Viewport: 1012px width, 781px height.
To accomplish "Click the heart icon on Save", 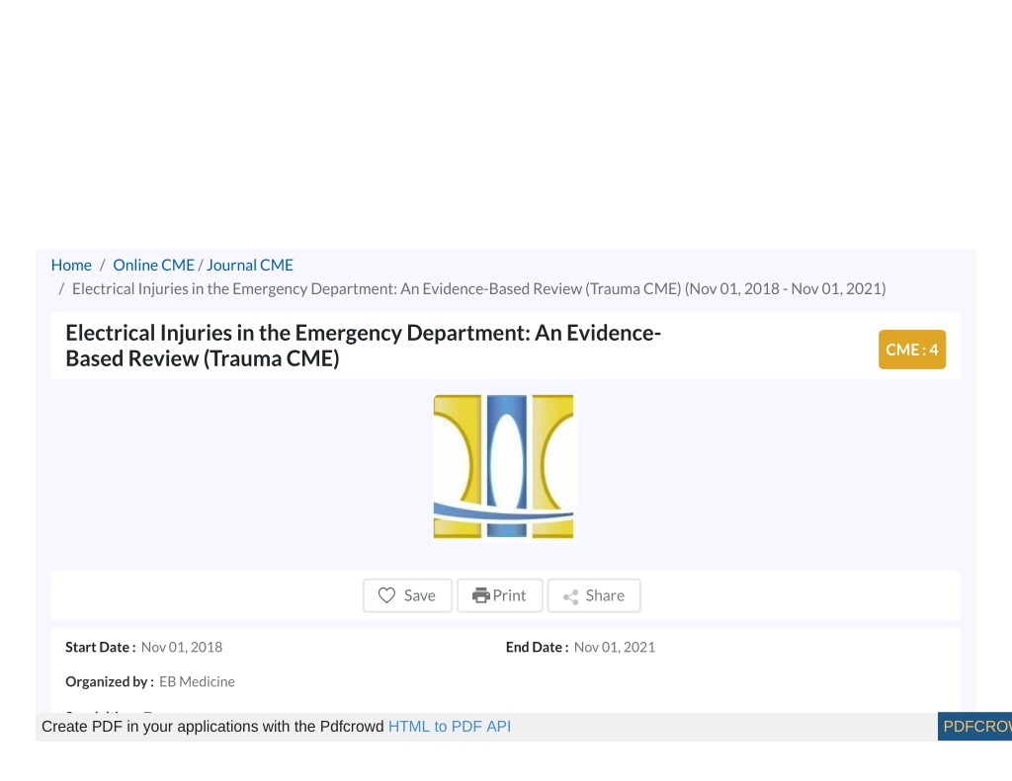I will [x=386, y=595].
